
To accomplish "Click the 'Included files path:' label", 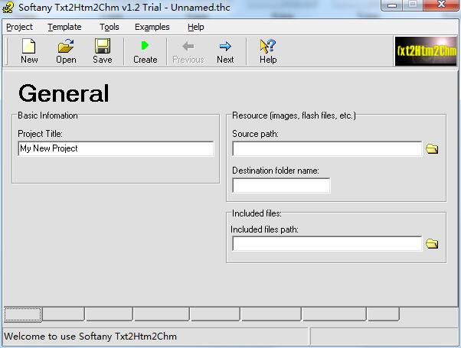I will (x=264, y=229).
